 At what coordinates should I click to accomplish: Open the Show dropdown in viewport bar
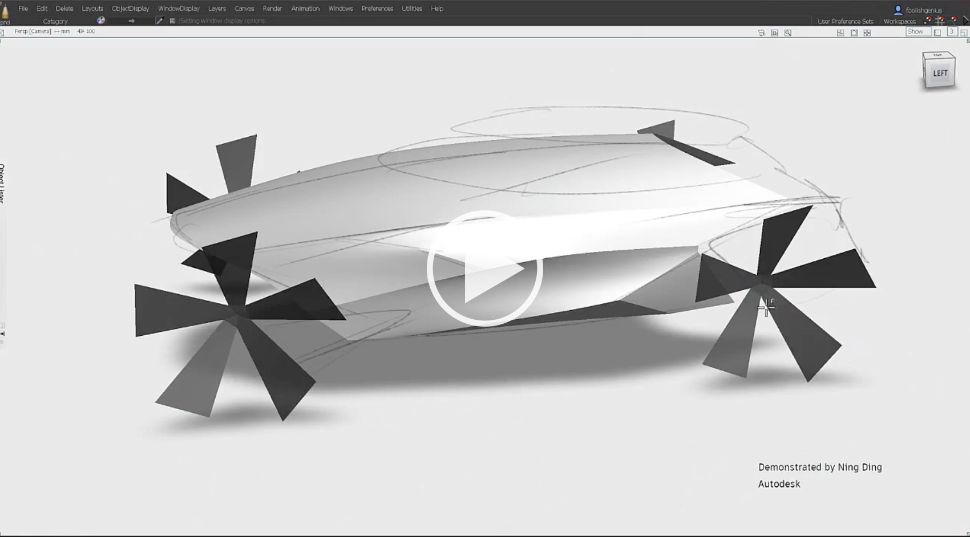click(915, 32)
